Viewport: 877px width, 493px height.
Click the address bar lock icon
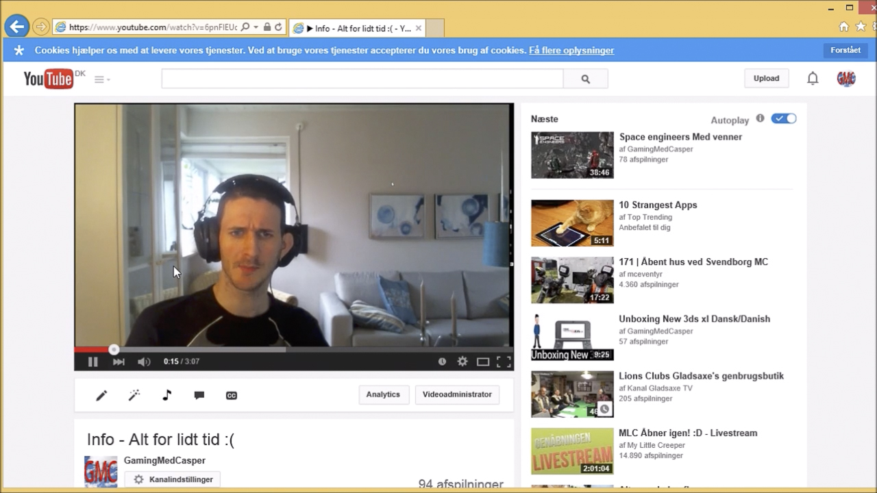[x=267, y=27]
